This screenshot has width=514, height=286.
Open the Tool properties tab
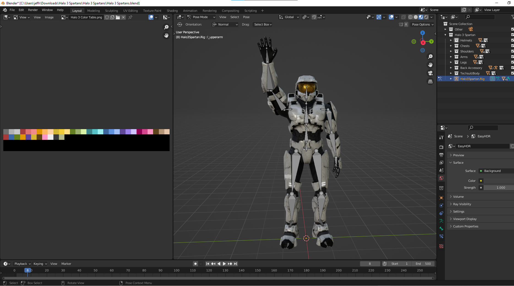pyautogui.click(x=441, y=137)
